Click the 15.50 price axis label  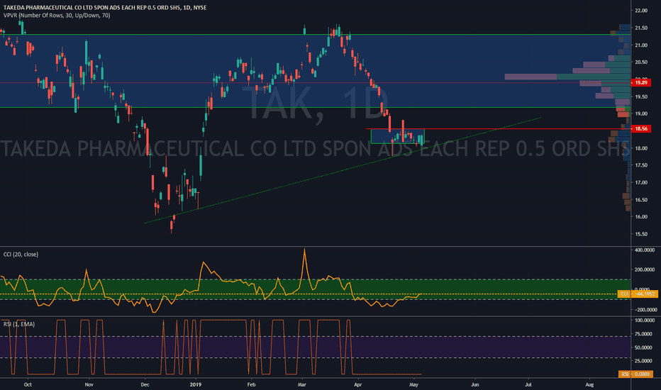coord(641,234)
